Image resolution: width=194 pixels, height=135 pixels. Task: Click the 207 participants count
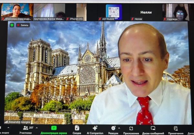click(x=31, y=128)
